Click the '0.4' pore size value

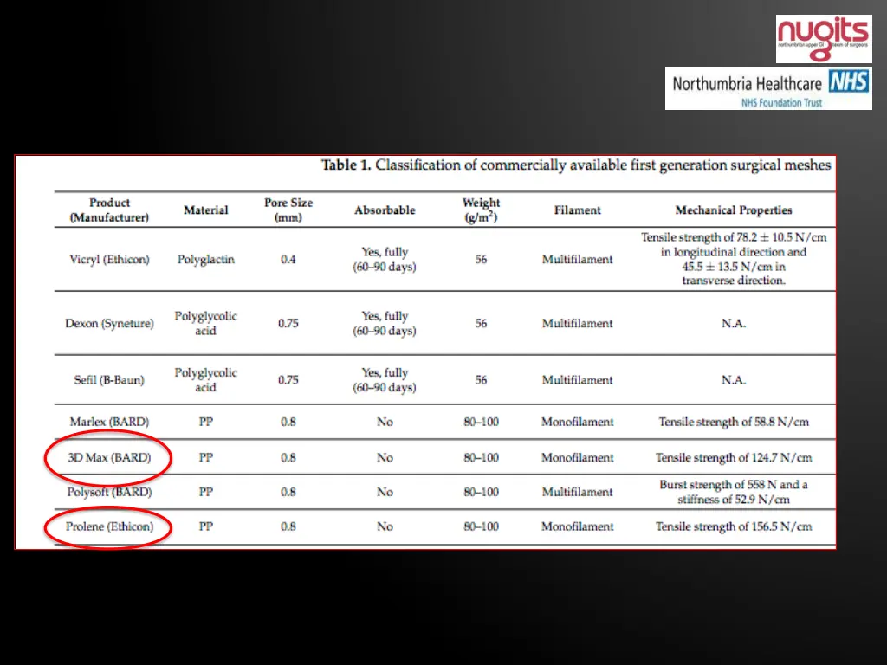288,259
